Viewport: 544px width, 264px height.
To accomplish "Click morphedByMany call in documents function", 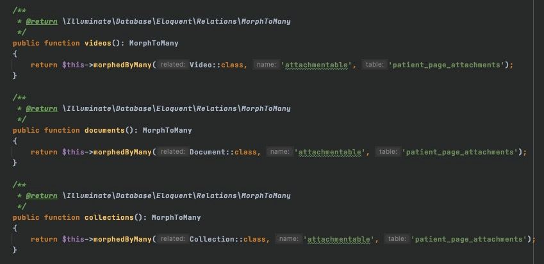I will (x=122, y=152).
